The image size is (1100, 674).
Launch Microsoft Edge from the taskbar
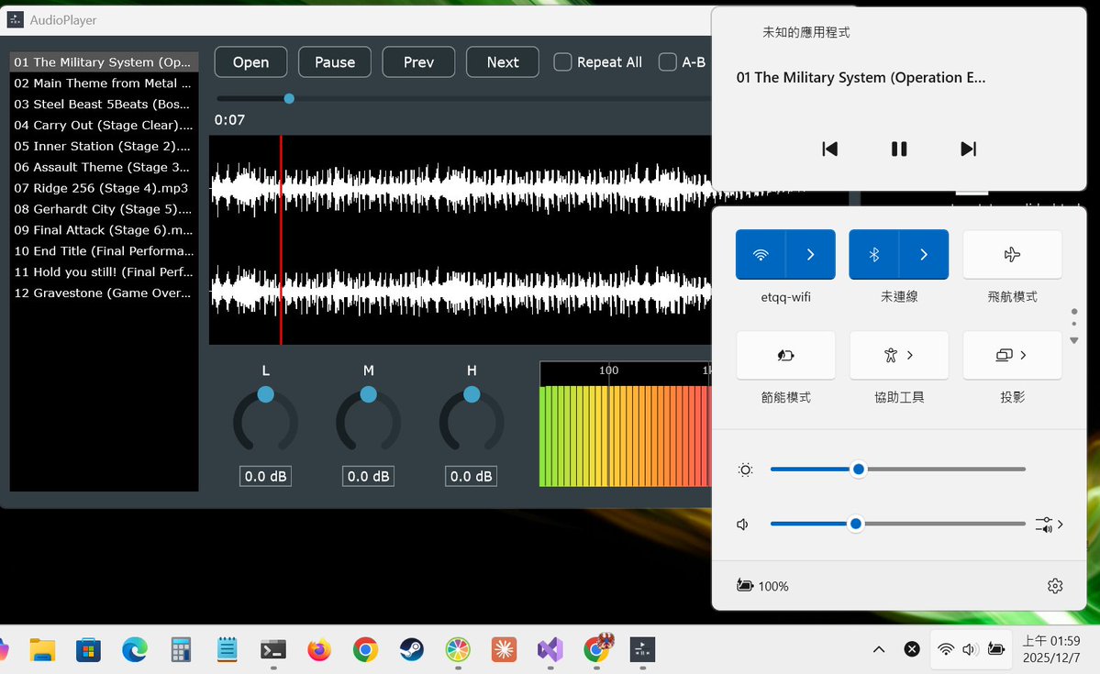(x=135, y=650)
